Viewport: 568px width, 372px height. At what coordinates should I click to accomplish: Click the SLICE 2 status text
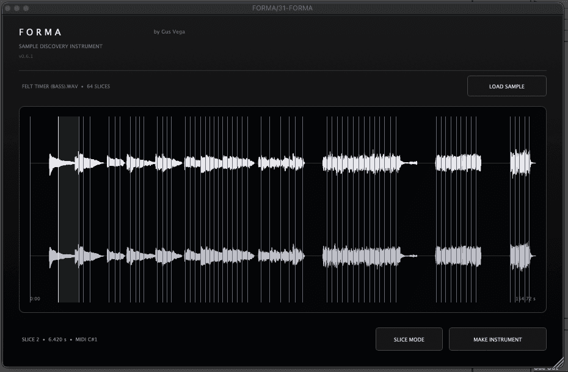(x=31, y=340)
